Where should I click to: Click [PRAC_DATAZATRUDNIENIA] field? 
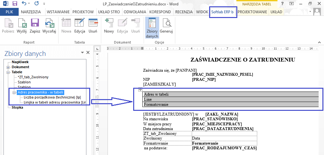point(222,129)
